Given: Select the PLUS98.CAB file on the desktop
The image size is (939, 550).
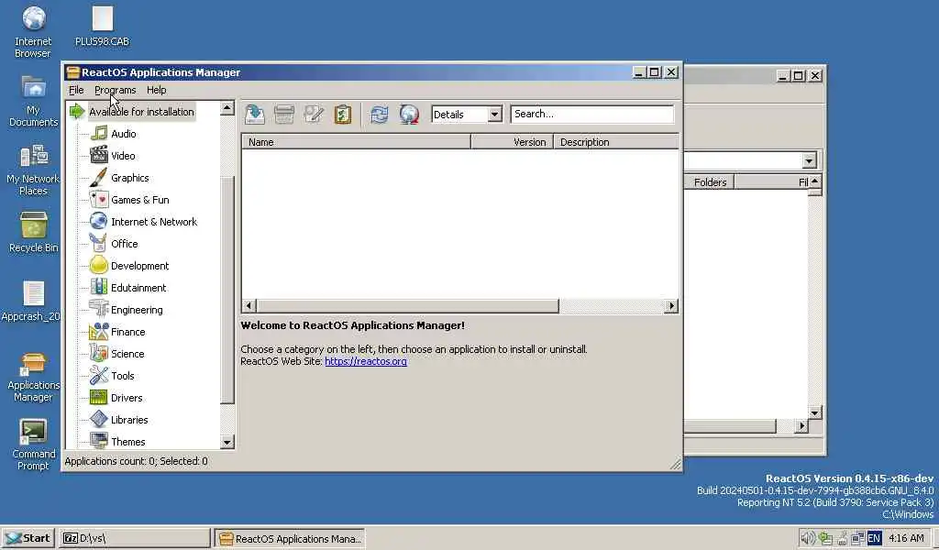Looking at the screenshot, I should point(103,27).
